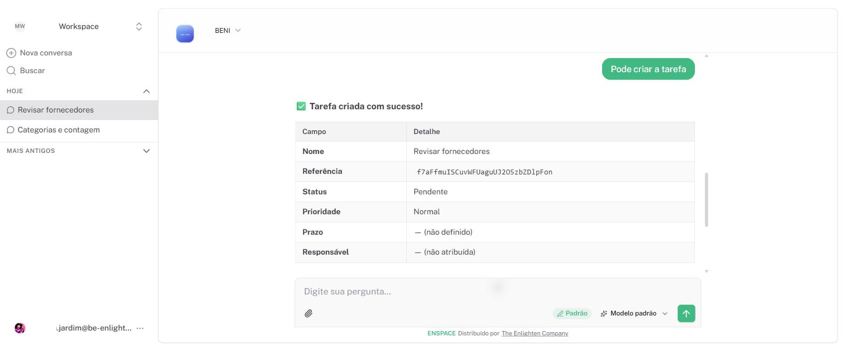Click the scroll up arrow of chat
846x351 pixels.
point(706,56)
